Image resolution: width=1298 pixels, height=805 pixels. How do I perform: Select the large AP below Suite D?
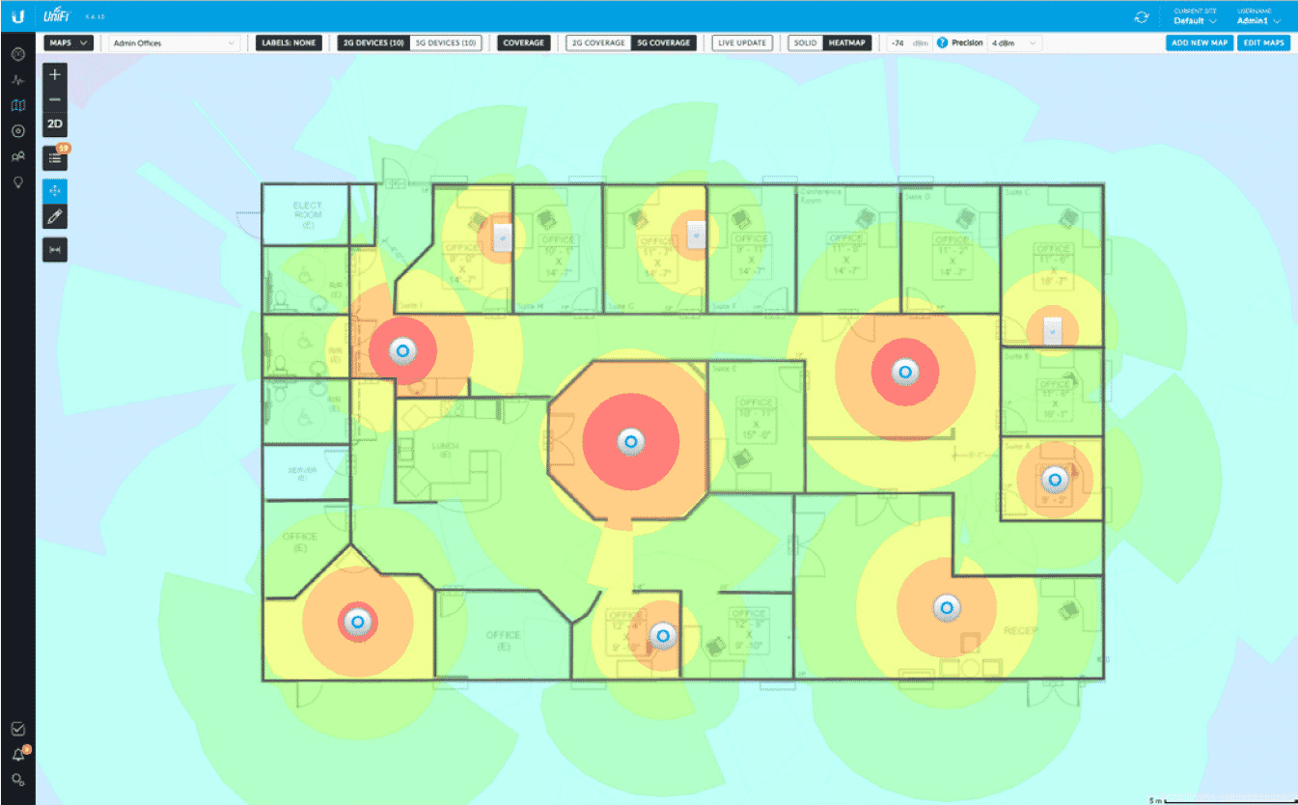904,371
